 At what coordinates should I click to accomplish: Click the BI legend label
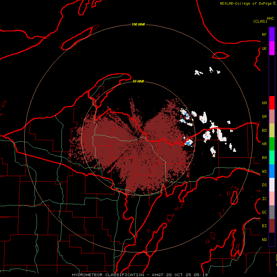[x=264, y=226]
